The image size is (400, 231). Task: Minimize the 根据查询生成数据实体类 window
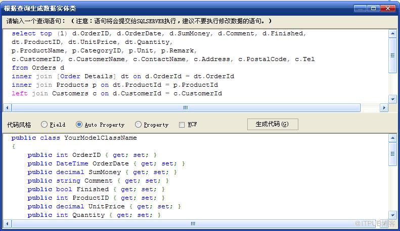pos(360,9)
